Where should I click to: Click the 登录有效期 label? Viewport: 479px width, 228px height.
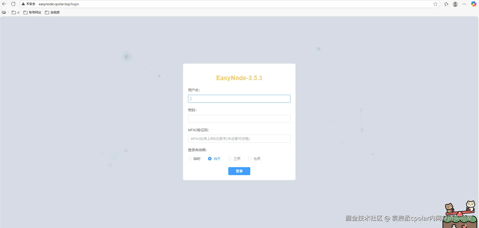click(197, 150)
